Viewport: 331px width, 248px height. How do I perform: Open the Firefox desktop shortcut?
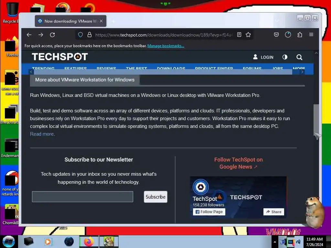tap(11, 46)
